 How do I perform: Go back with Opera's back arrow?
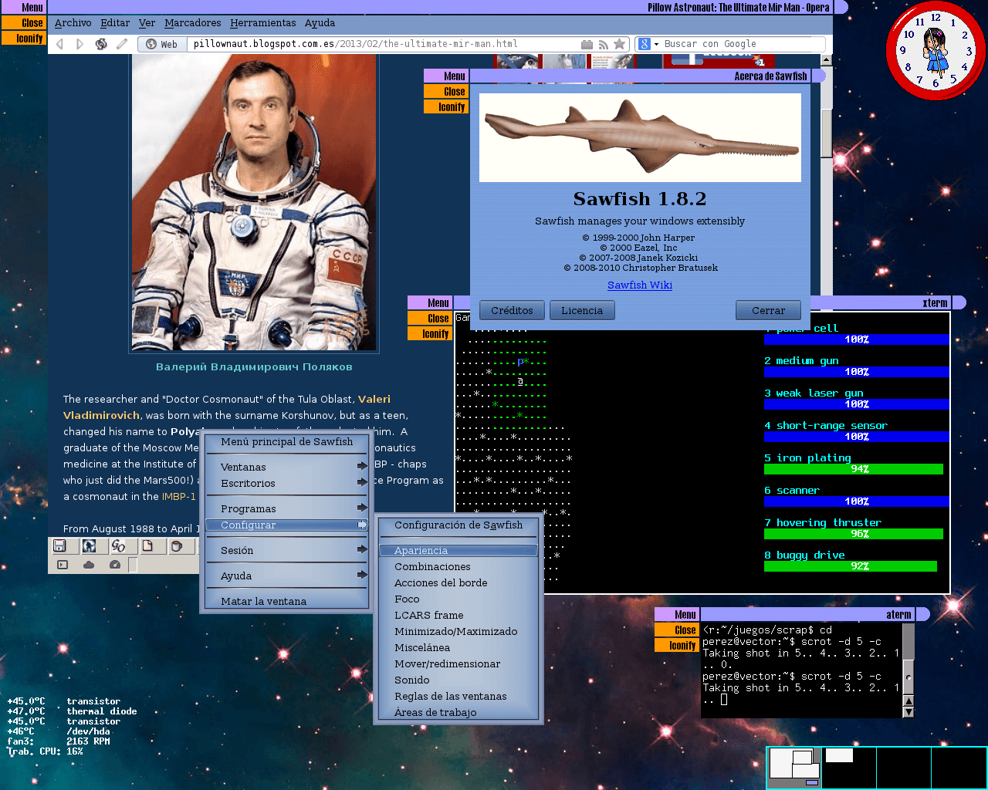[59, 44]
